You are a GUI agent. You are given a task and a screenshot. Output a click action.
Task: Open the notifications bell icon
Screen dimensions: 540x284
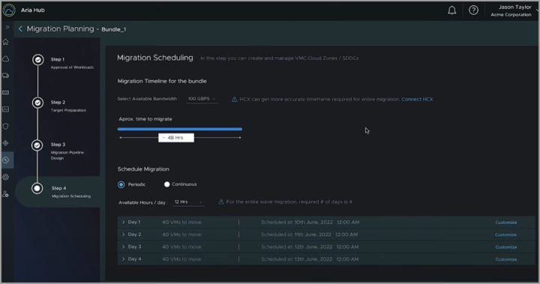tap(451, 10)
